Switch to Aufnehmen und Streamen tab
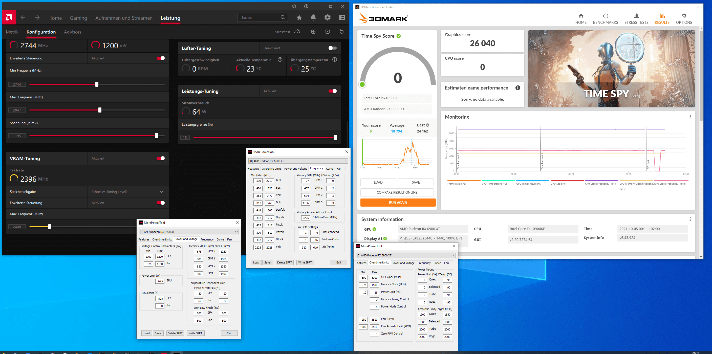This screenshot has width=712, height=354. point(124,18)
